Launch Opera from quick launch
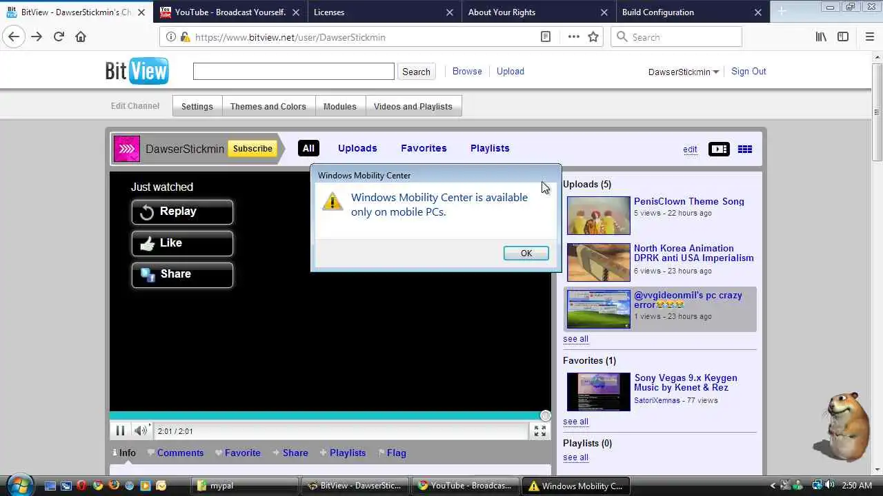 (x=81, y=486)
